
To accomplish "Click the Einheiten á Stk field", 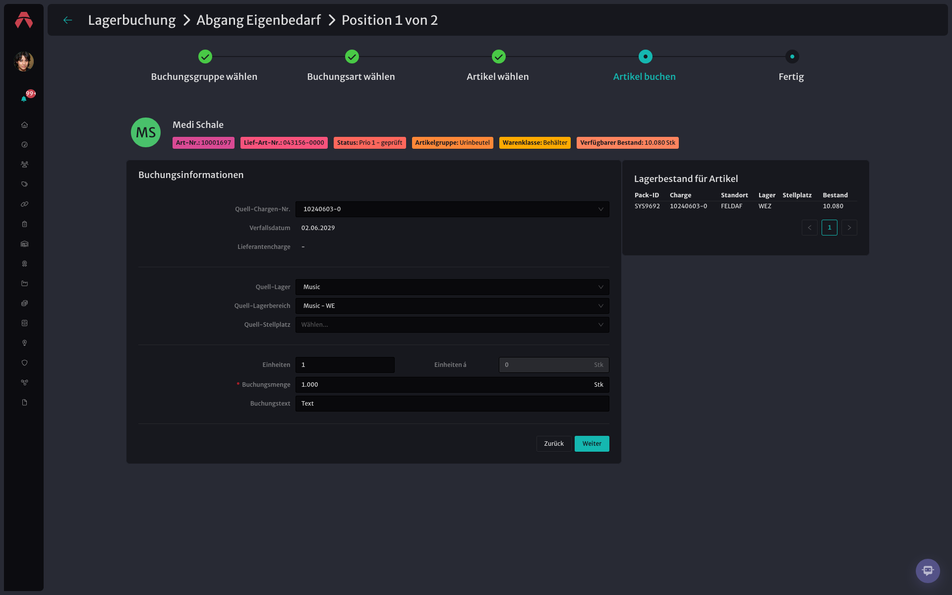I will coord(554,365).
